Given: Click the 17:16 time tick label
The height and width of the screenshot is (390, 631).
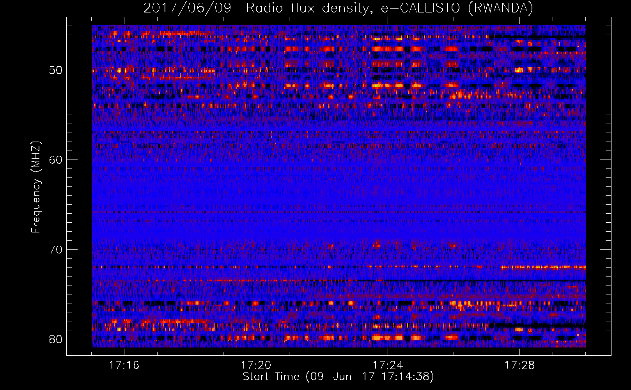Looking at the screenshot, I should click(124, 365).
